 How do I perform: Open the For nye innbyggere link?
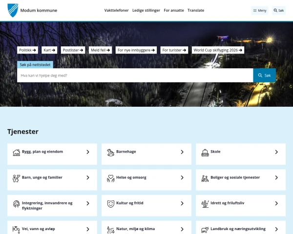click(x=136, y=50)
